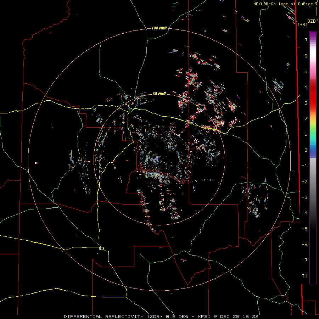This screenshot has height=319, width=319.
Task: Click the 'NEXLAB-College of DuPage' header text
Action: (x=283, y=4)
